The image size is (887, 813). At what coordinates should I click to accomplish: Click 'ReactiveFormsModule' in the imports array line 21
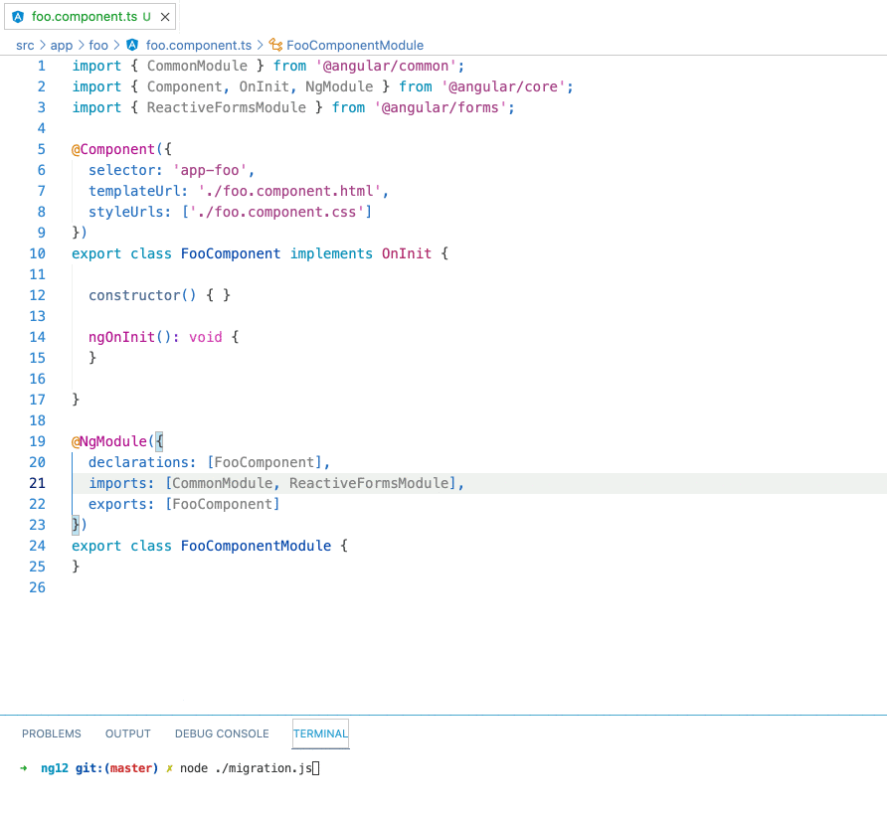coord(369,483)
